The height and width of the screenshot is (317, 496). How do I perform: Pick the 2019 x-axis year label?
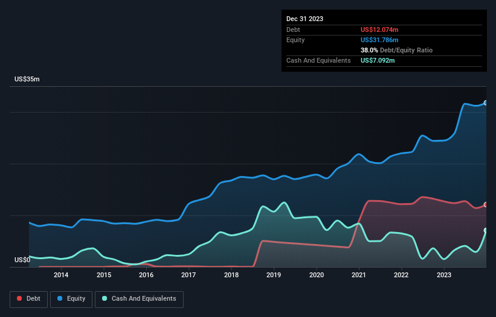click(x=274, y=275)
